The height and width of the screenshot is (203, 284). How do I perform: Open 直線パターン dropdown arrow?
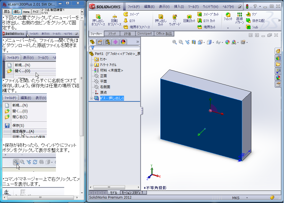239,28
